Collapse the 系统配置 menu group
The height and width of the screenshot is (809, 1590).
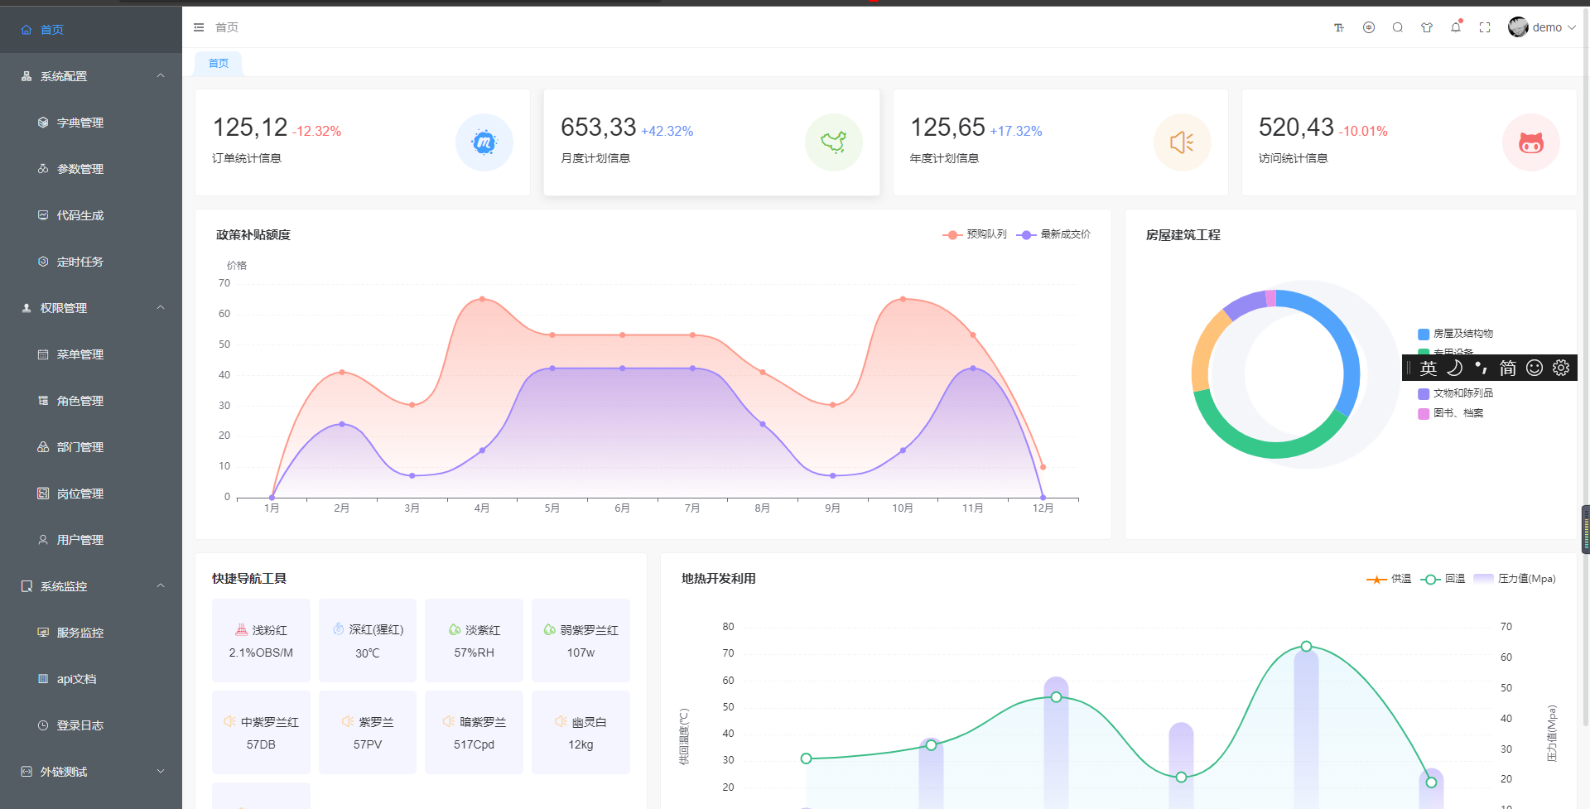pos(91,76)
